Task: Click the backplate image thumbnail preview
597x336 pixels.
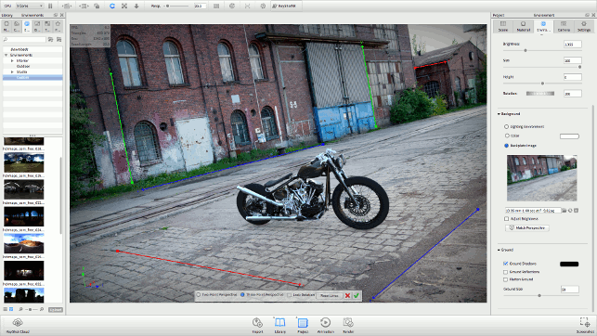Action: coord(542,177)
